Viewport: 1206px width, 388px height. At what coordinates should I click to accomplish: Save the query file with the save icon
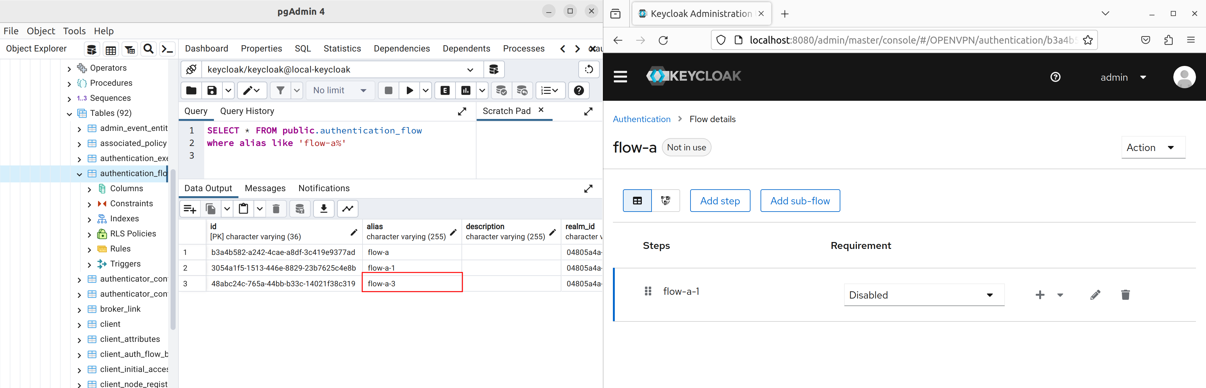click(212, 90)
